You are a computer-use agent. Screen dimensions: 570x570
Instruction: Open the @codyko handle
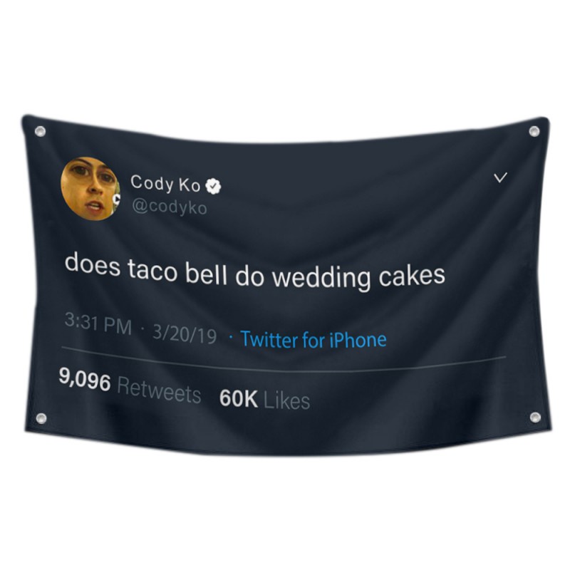click(x=170, y=207)
